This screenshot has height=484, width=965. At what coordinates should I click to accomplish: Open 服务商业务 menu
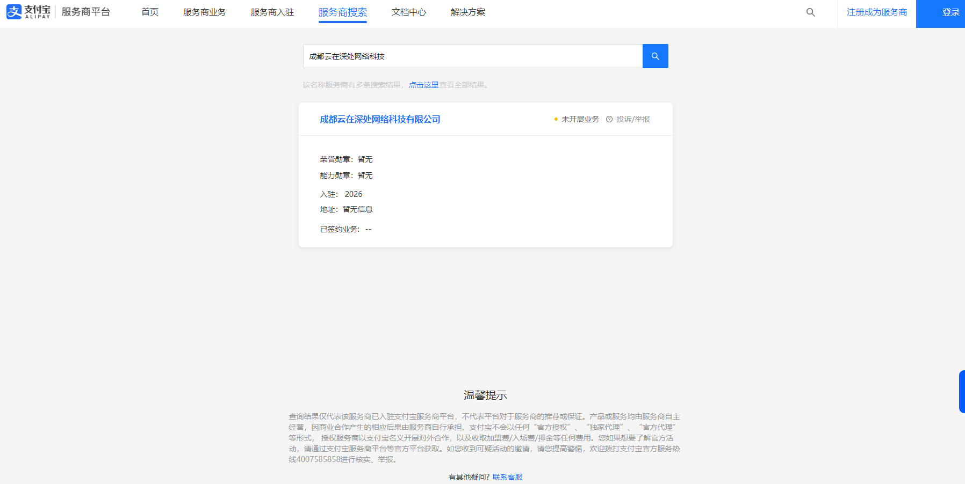[x=205, y=12]
